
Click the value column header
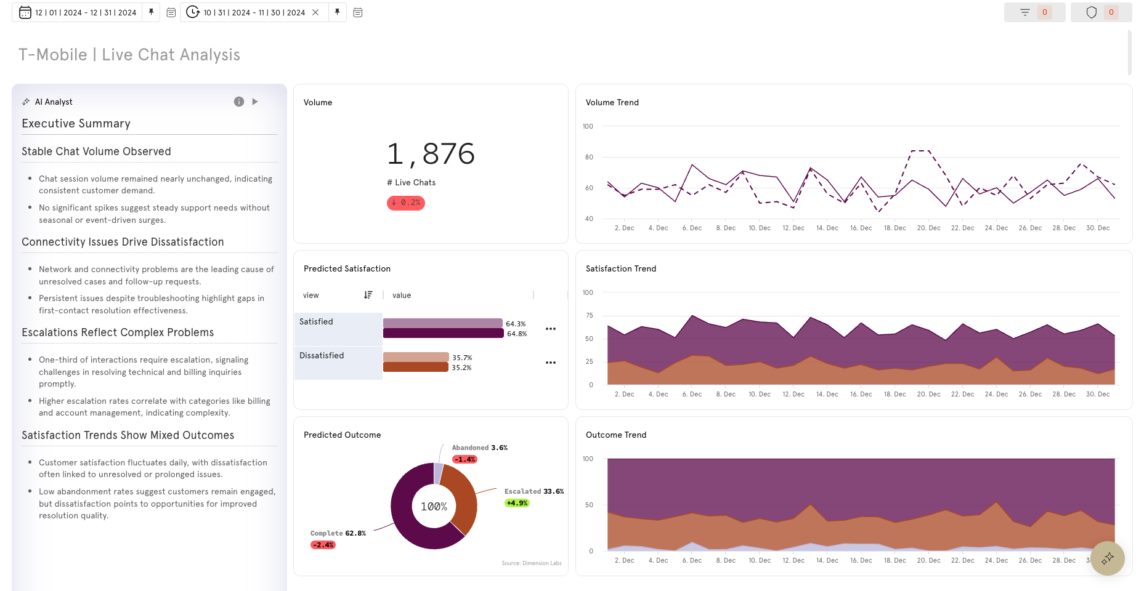[402, 295]
